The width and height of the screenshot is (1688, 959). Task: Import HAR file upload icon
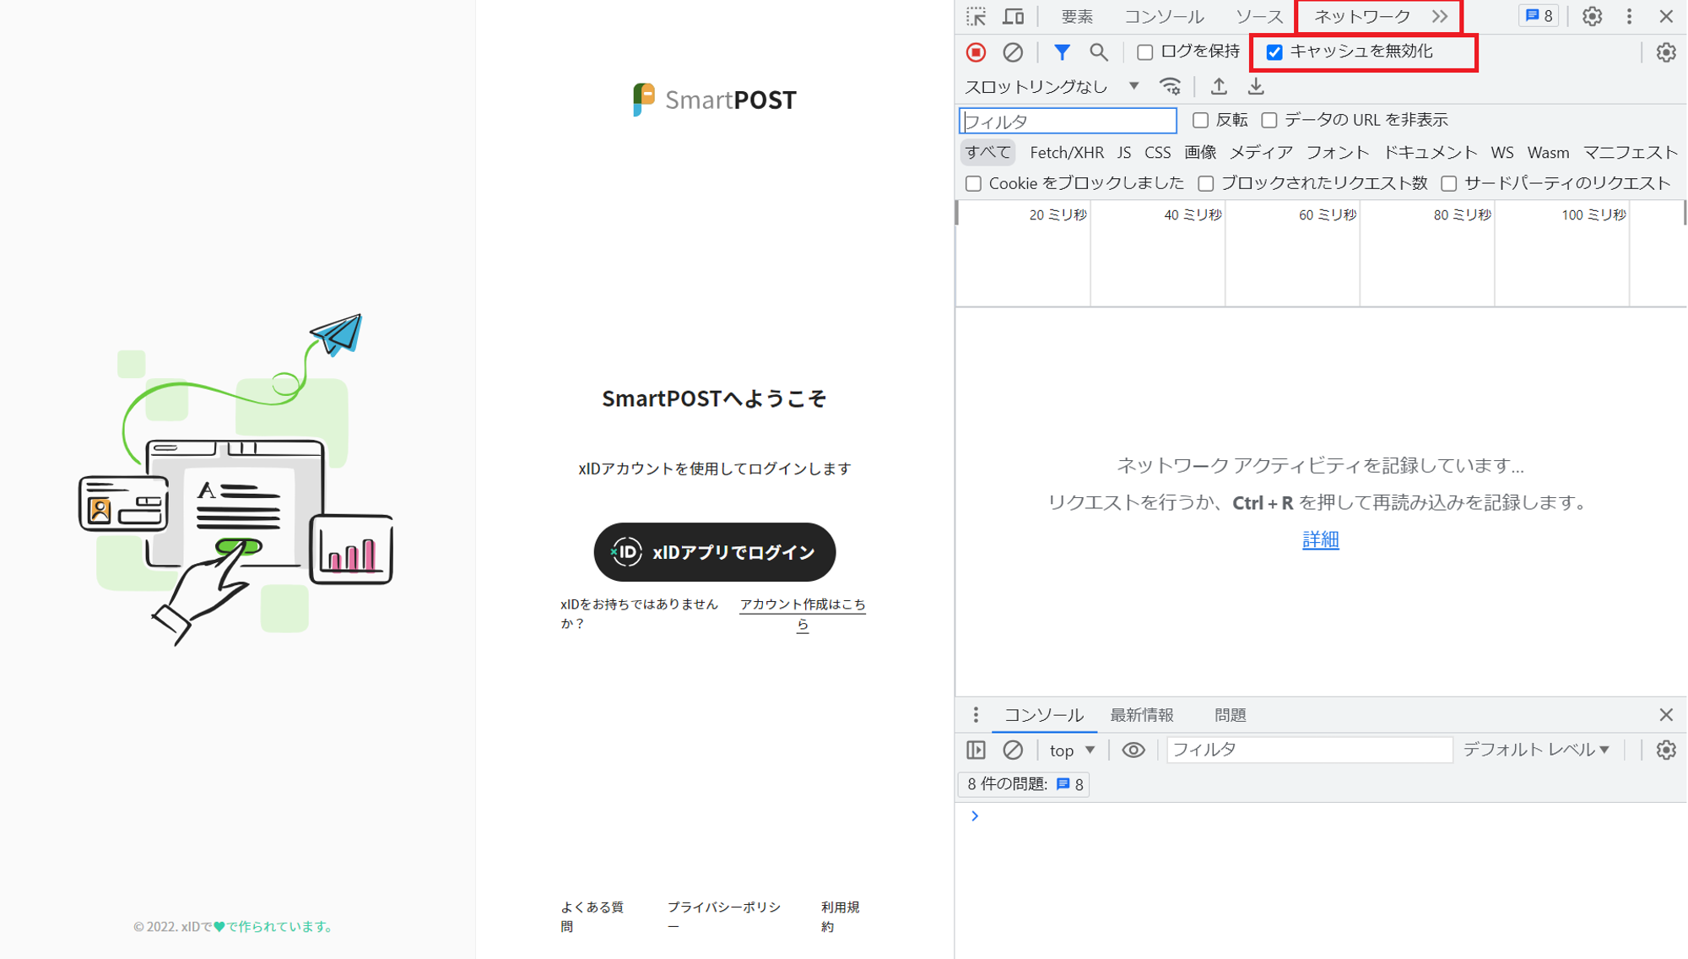[1219, 86]
